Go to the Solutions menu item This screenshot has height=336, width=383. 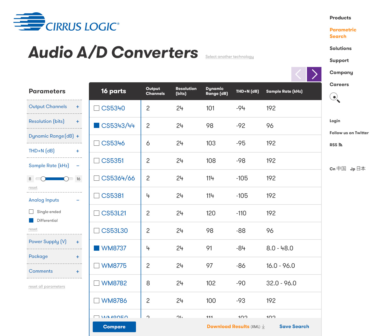[x=341, y=48]
